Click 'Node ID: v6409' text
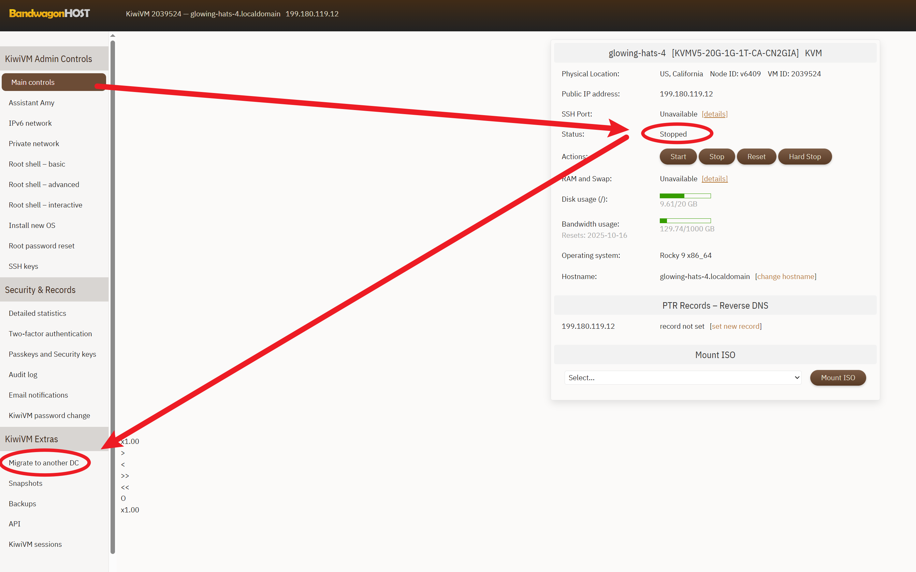 coord(735,73)
